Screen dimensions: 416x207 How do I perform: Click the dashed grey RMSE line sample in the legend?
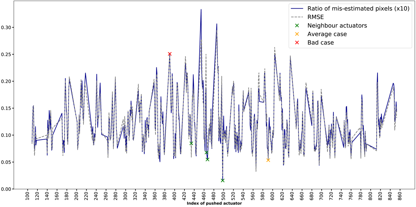tap(297, 16)
